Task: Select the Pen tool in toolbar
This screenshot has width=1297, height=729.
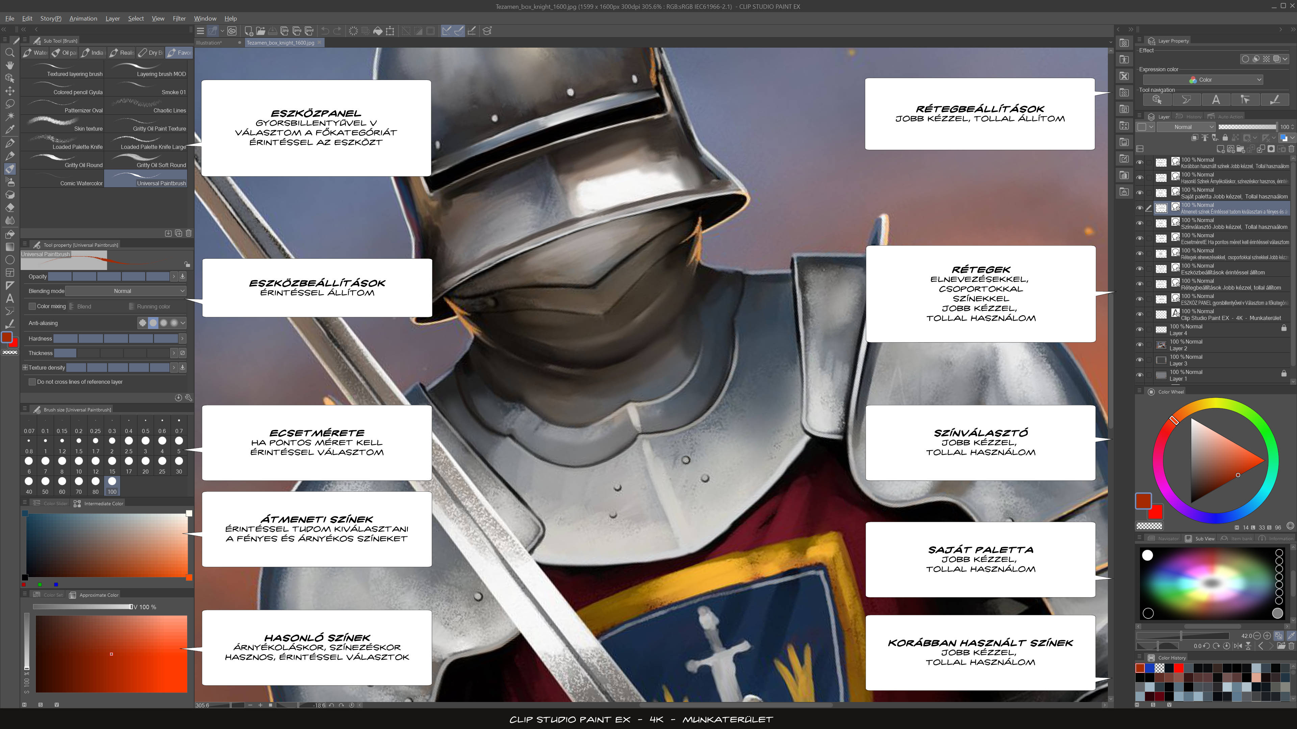Action: [9, 143]
